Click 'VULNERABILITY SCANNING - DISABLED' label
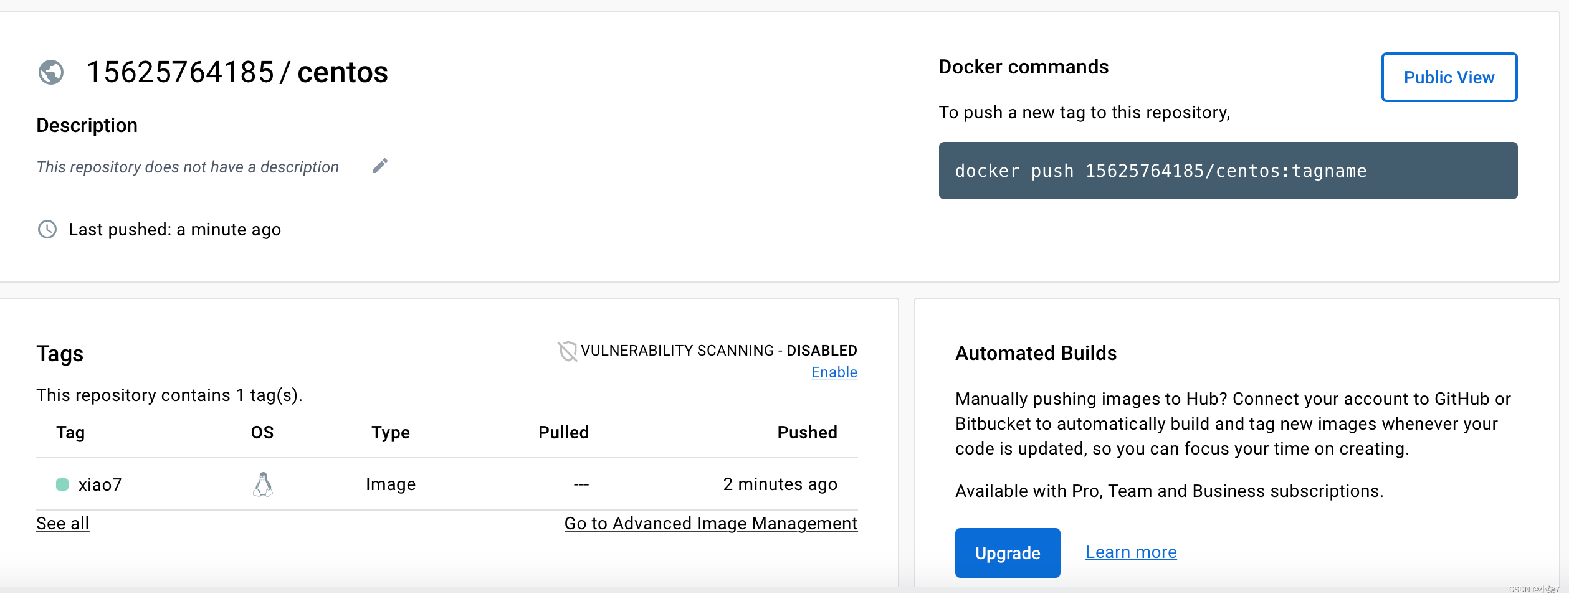Image resolution: width=1569 pixels, height=599 pixels. pyautogui.click(x=718, y=351)
